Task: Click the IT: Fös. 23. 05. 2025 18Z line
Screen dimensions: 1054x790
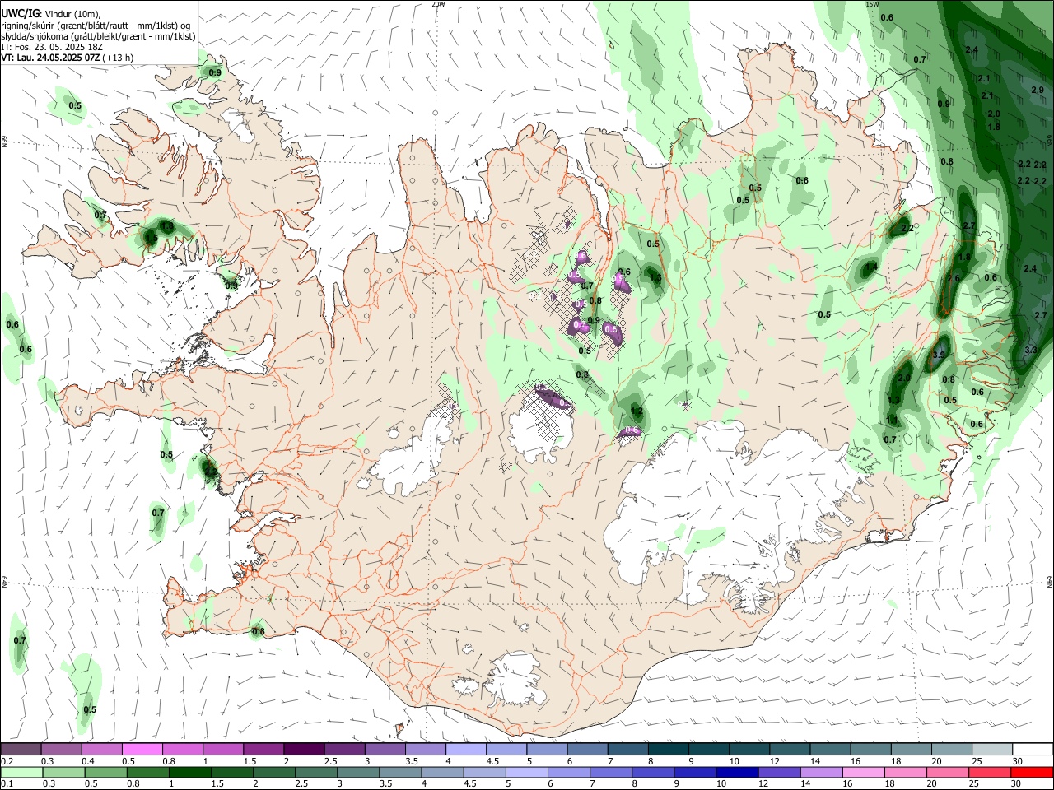Action: pyautogui.click(x=52, y=47)
